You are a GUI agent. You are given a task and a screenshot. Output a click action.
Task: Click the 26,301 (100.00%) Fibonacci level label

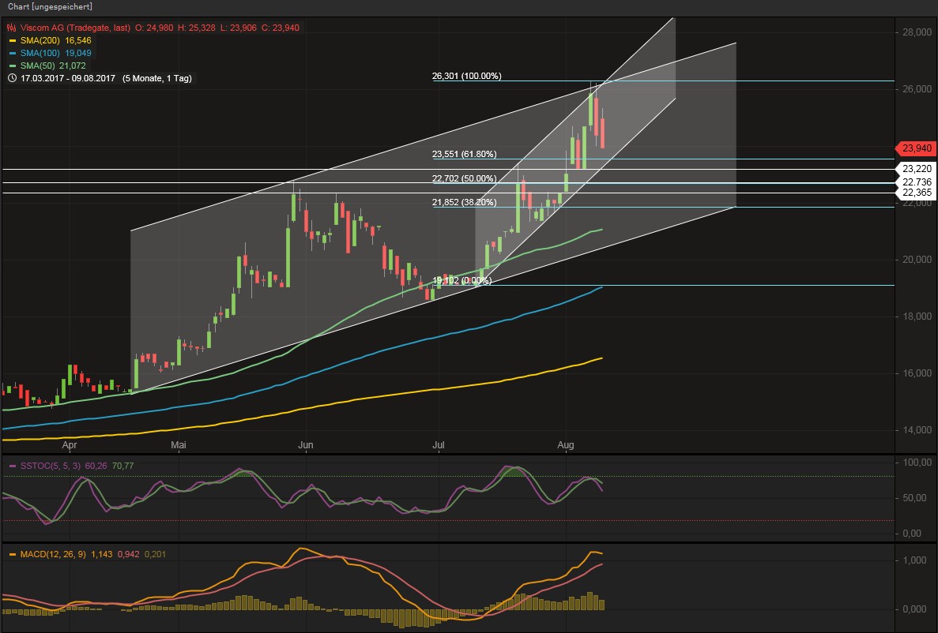tap(466, 77)
